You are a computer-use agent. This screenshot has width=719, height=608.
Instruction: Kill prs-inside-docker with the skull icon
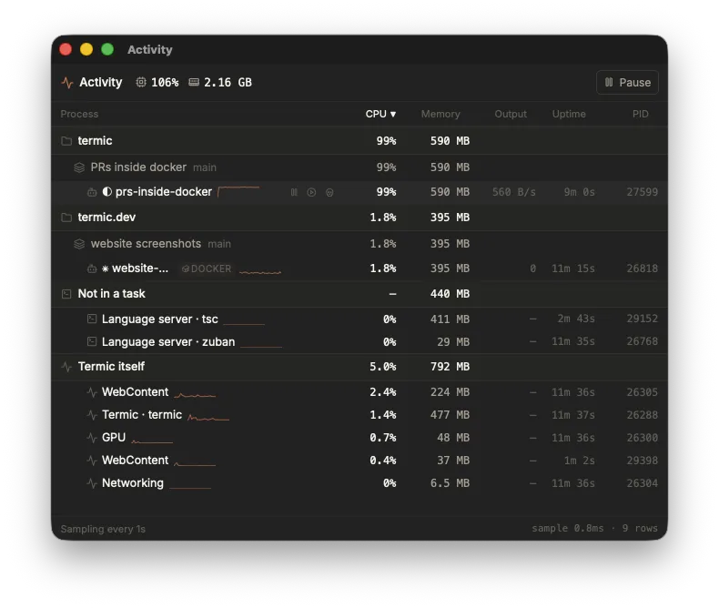(x=329, y=193)
